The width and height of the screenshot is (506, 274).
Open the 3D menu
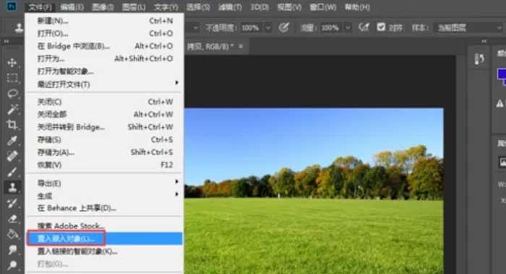click(260, 7)
